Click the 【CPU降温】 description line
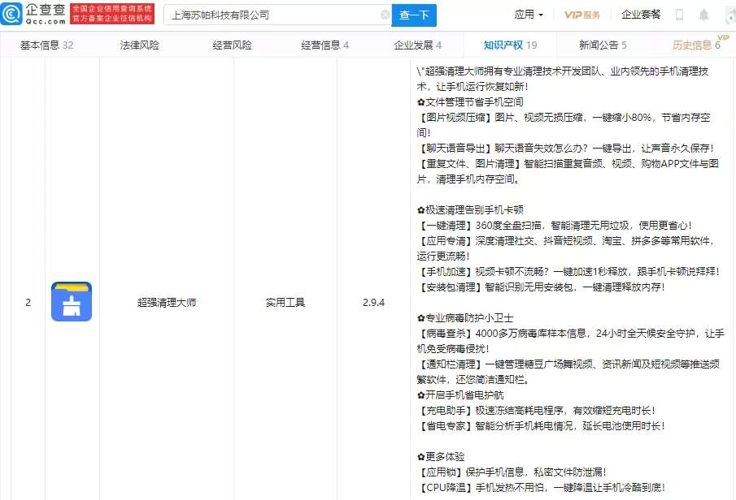Viewport: 736px width, 500px height. coord(541,487)
